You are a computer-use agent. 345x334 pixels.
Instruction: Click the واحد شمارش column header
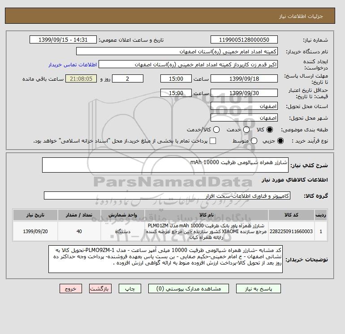[123, 215]
